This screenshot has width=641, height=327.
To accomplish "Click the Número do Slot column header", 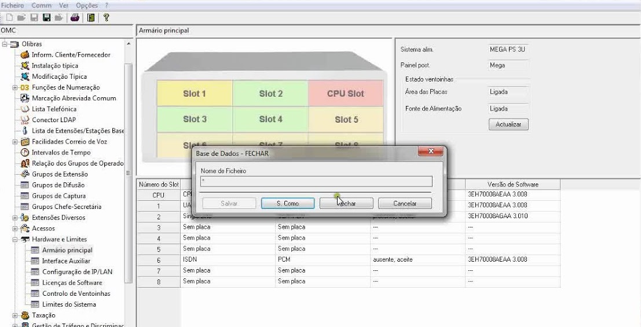I will point(159,185).
